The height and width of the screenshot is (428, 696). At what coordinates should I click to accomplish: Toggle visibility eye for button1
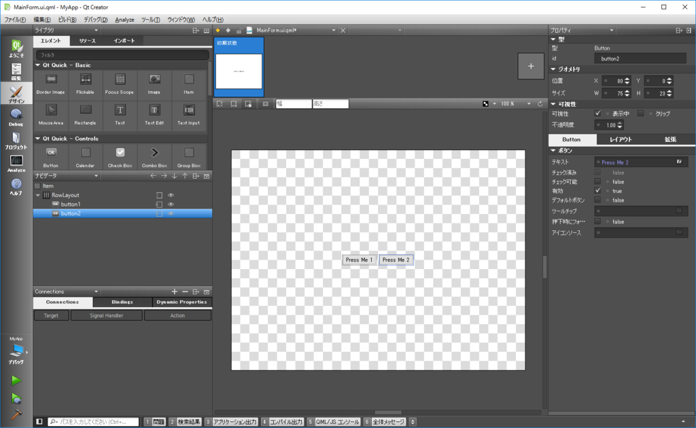171,204
